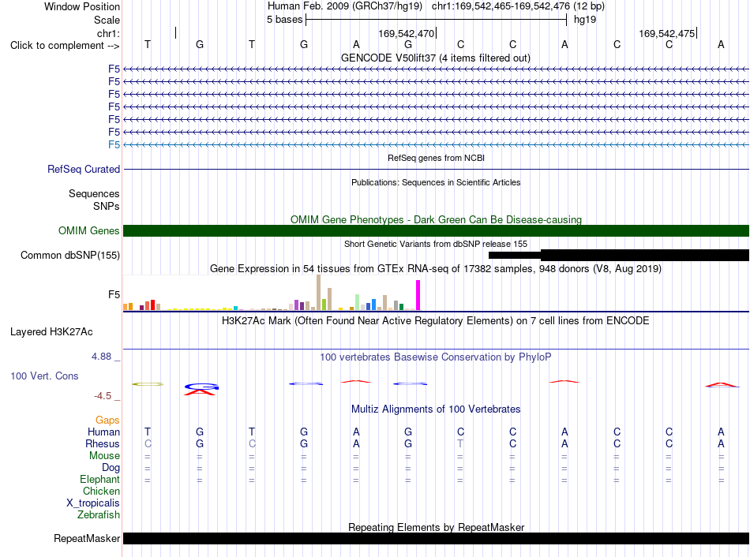Click the Gaps row label

click(x=107, y=421)
